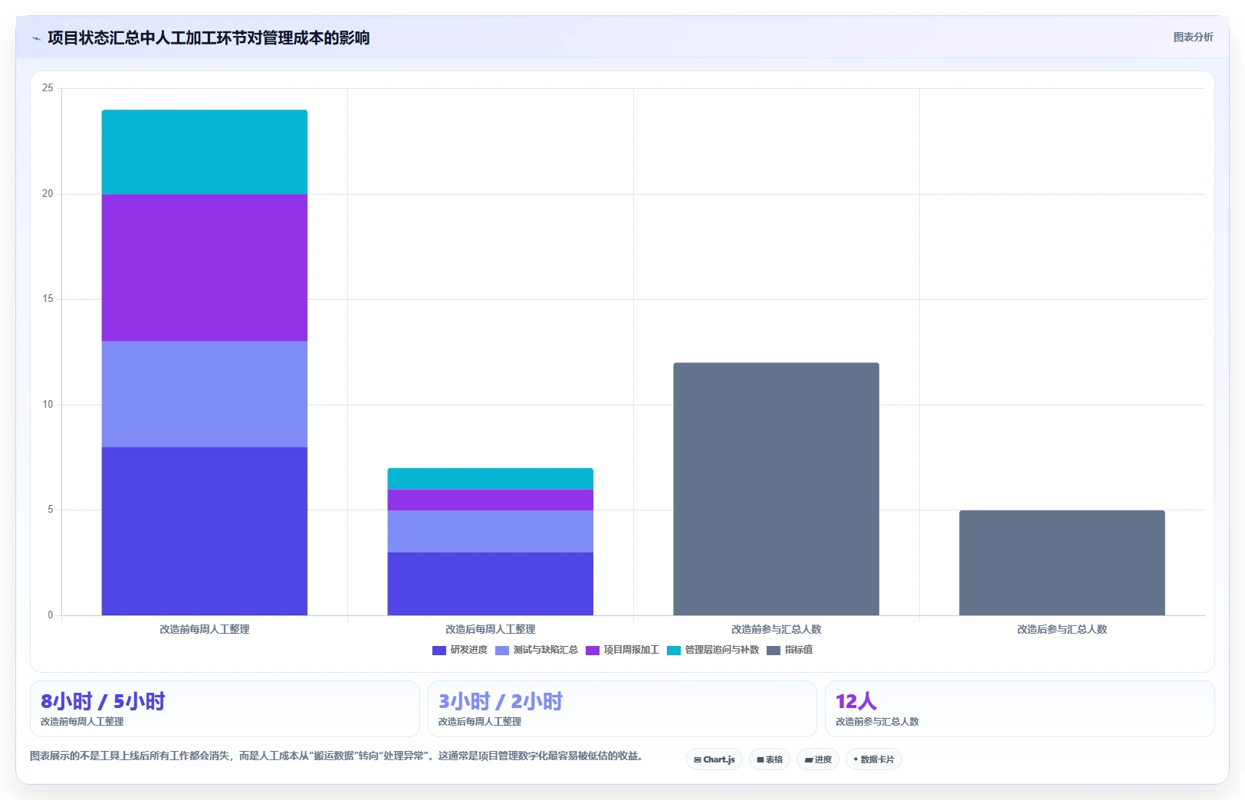Open the 12人 stat card
The height and width of the screenshot is (800, 1245).
(1020, 709)
